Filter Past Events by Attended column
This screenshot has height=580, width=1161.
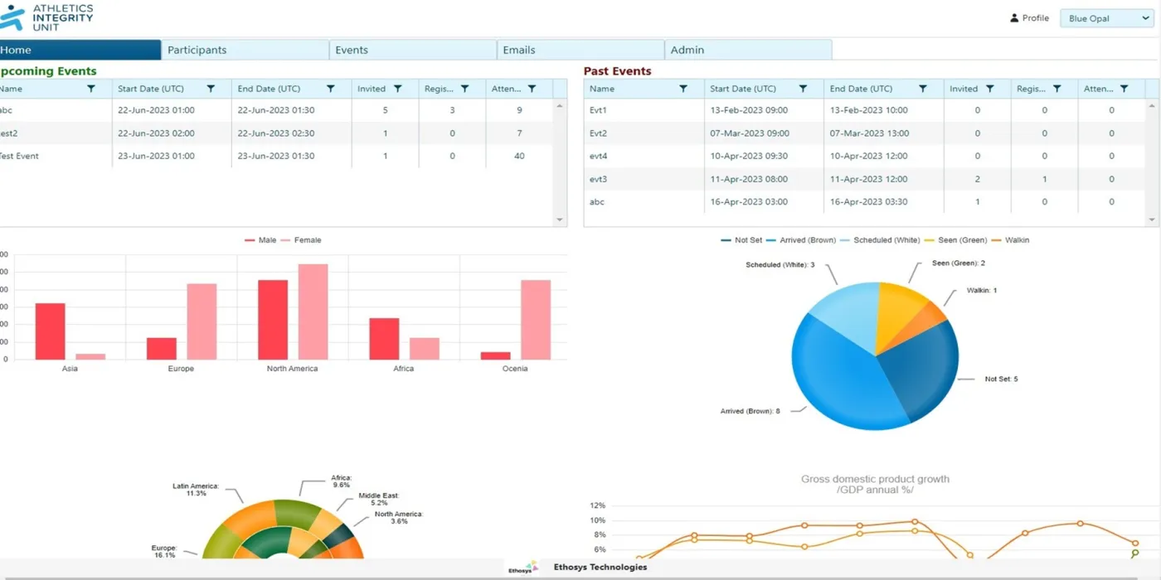pyautogui.click(x=1124, y=89)
